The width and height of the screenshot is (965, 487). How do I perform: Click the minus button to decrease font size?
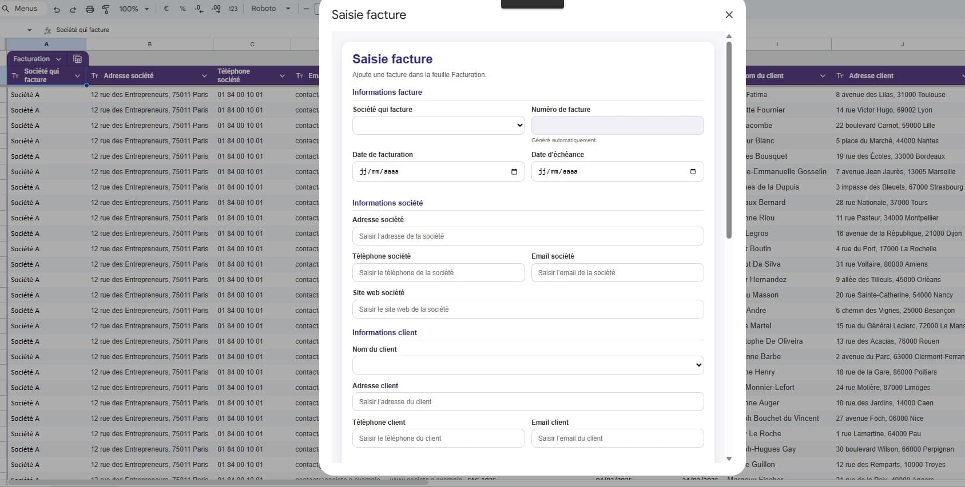pos(306,9)
